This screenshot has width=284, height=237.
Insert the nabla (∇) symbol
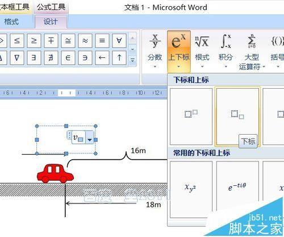tap(17, 57)
